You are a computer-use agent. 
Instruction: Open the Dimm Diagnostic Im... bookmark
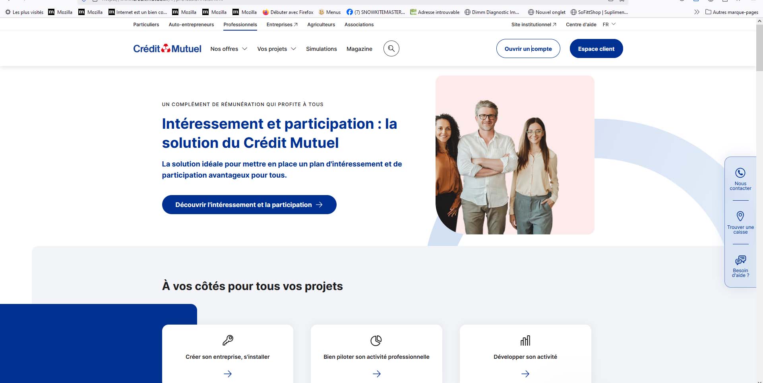(492, 12)
